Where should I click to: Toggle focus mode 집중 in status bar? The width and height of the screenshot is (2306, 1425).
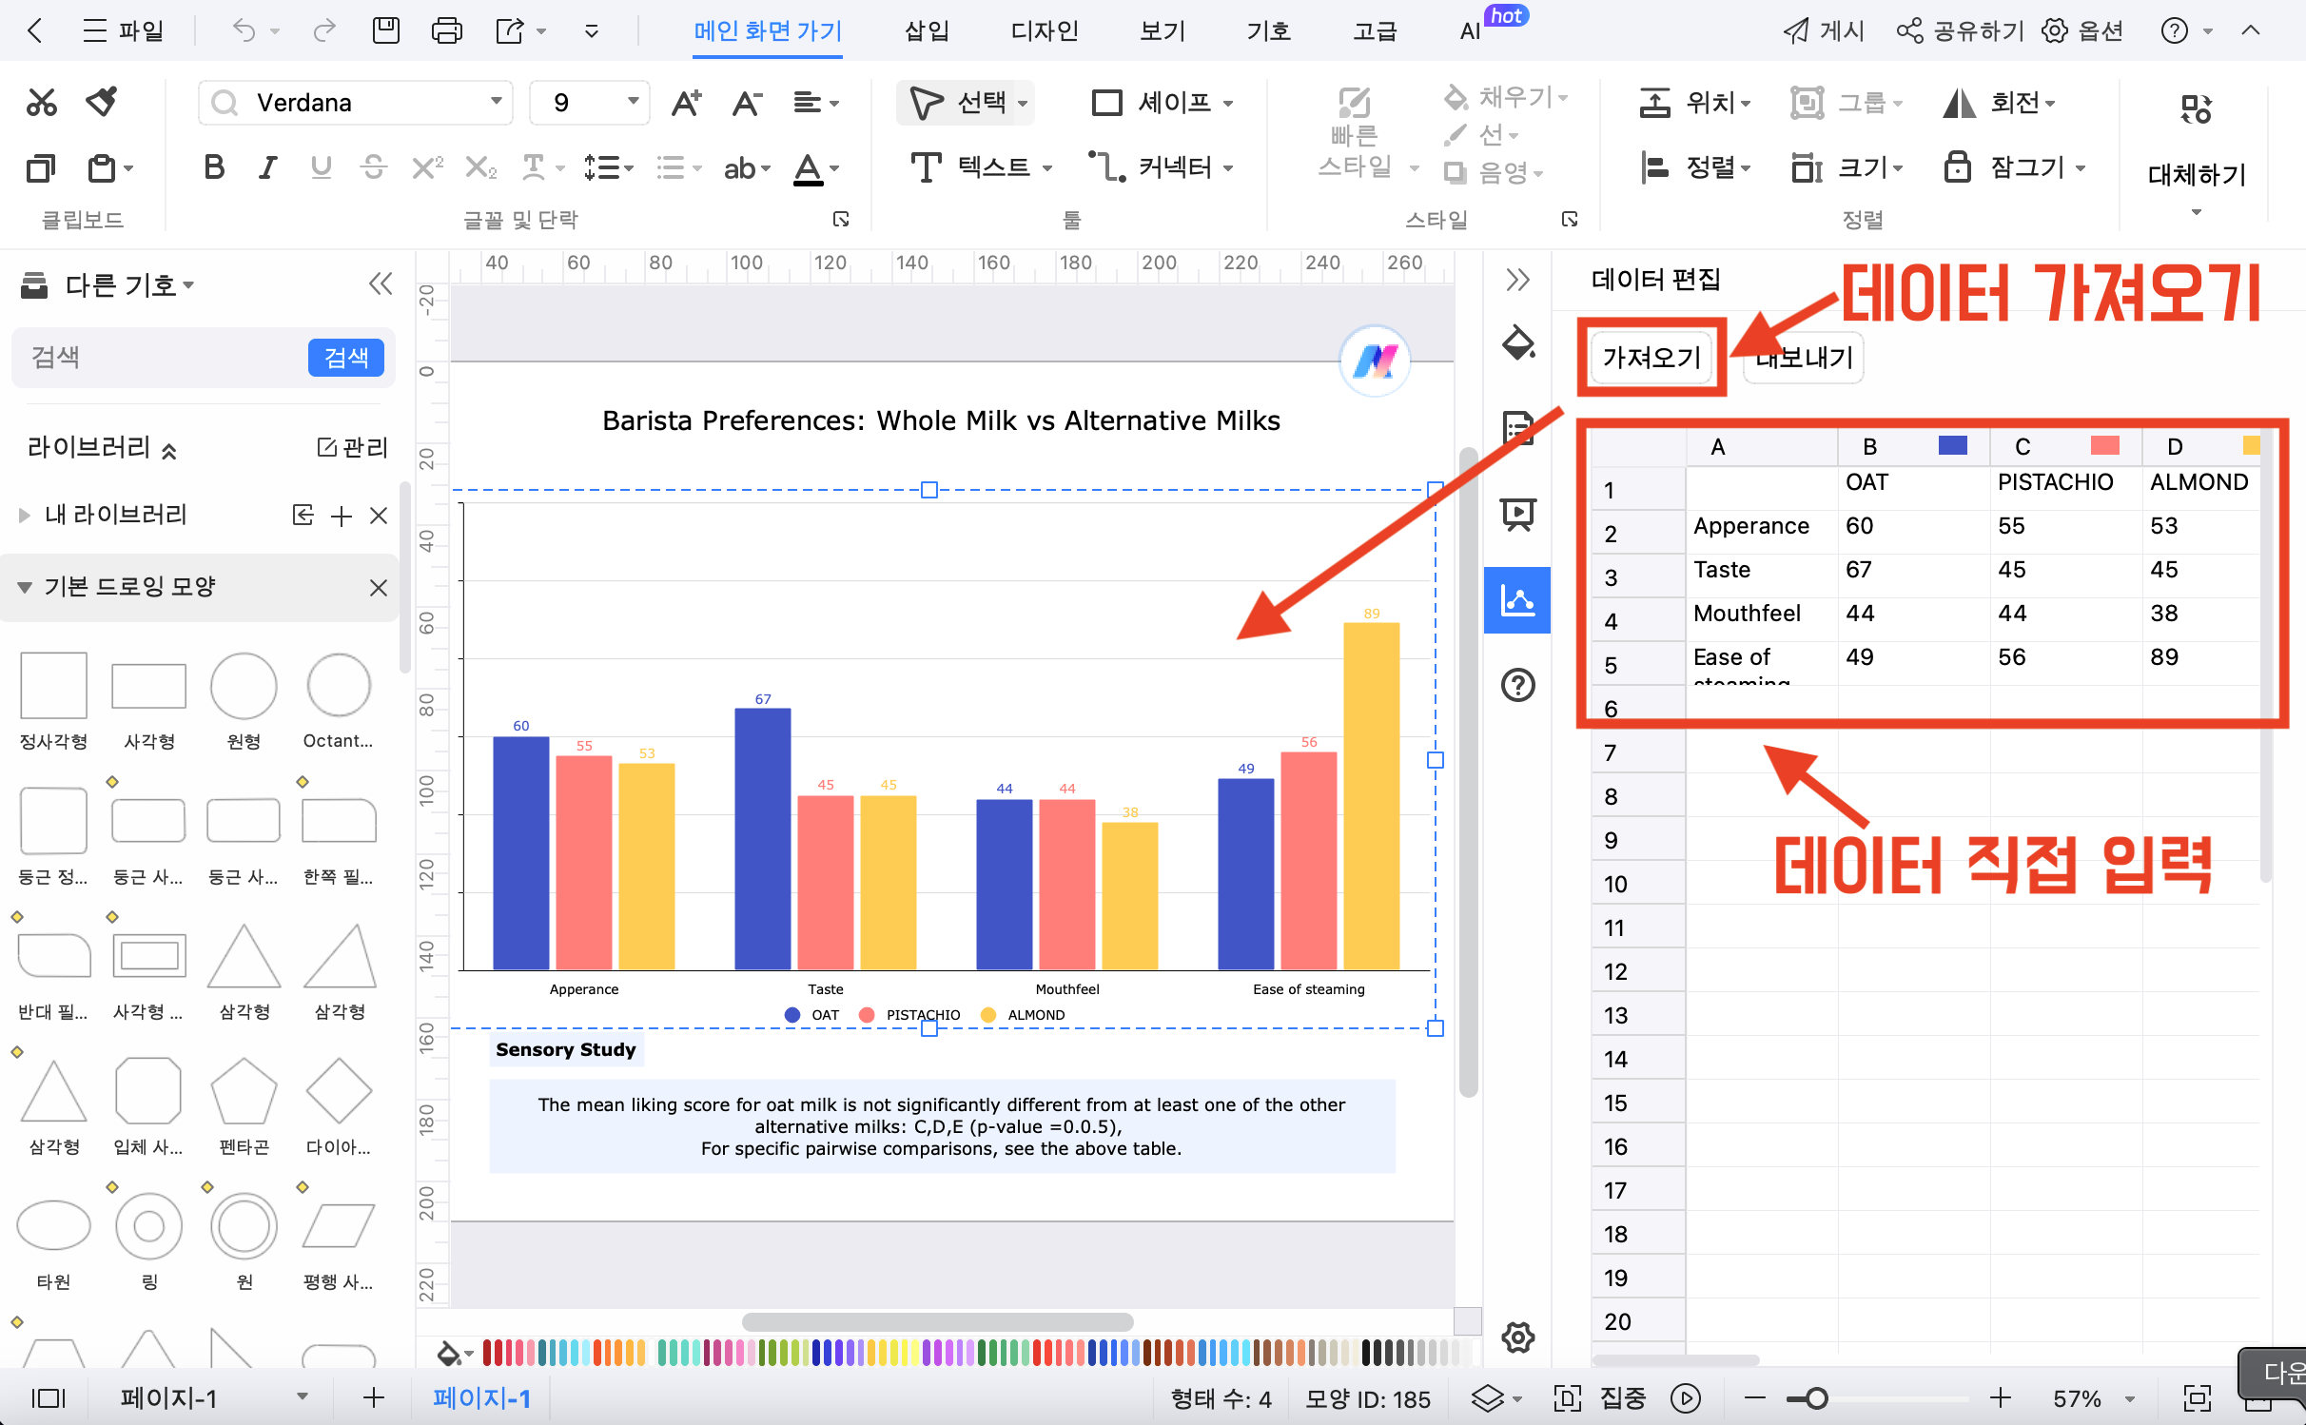point(1622,1397)
